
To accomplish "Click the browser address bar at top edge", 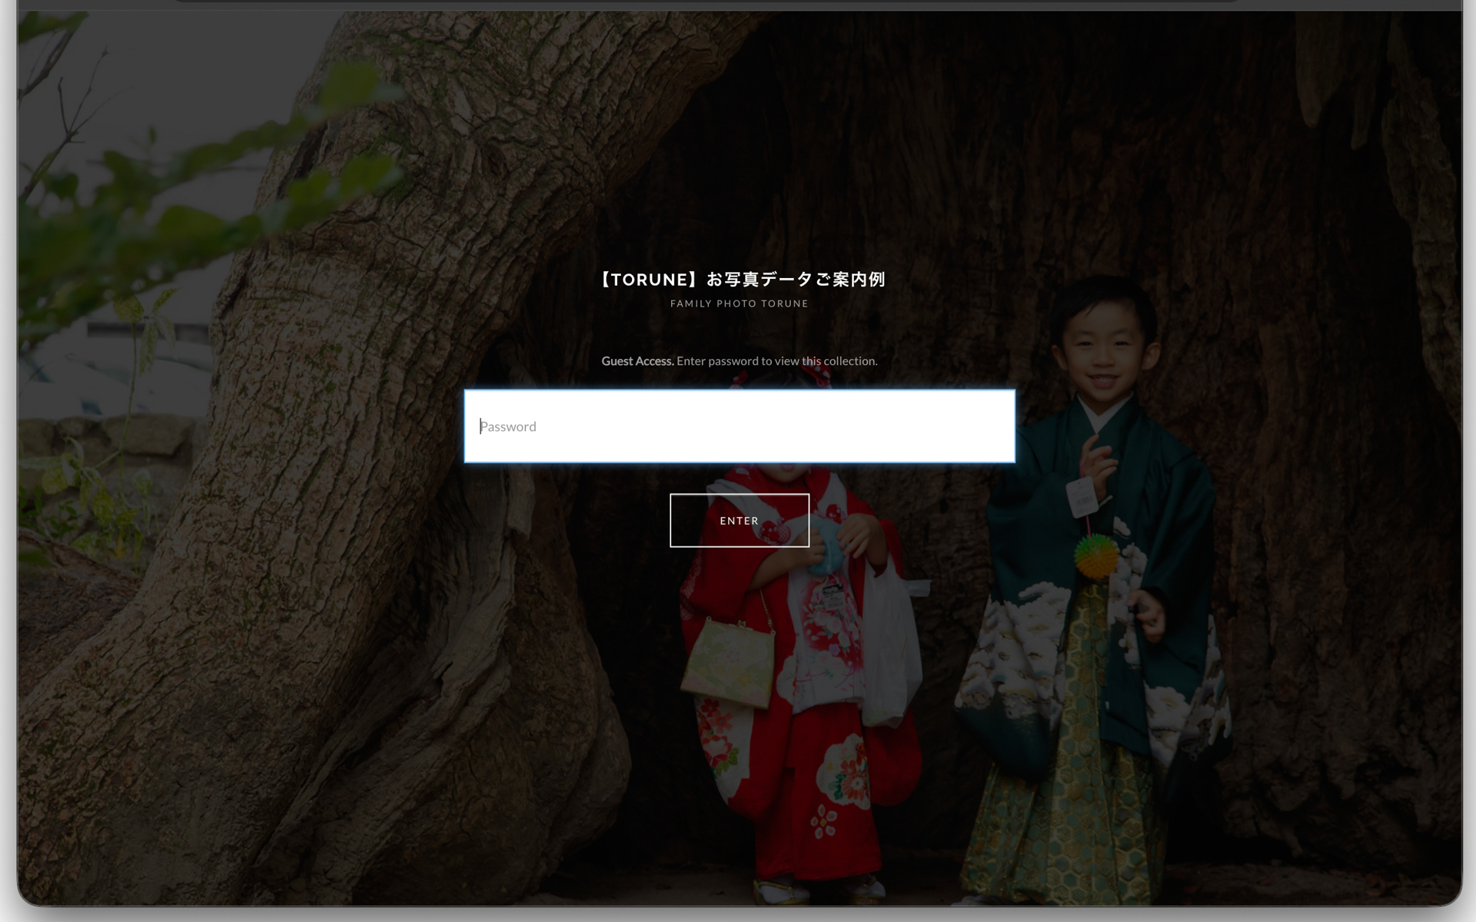I will click(x=707, y=2).
